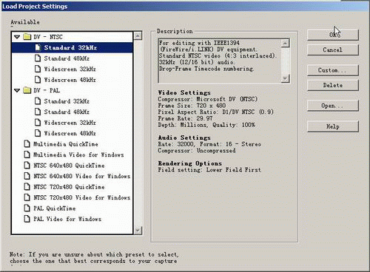Collapse the DV - PAL folder
The image size is (370, 272).
coord(17,90)
